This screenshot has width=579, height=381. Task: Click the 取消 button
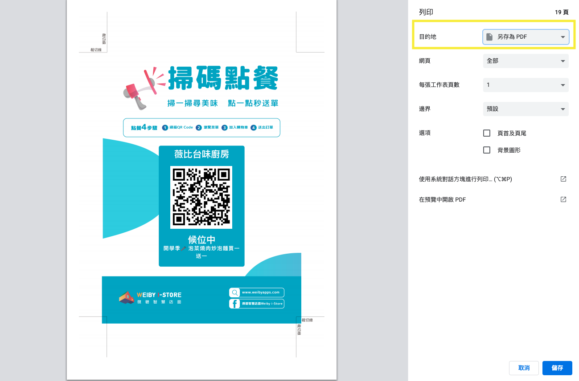524,368
